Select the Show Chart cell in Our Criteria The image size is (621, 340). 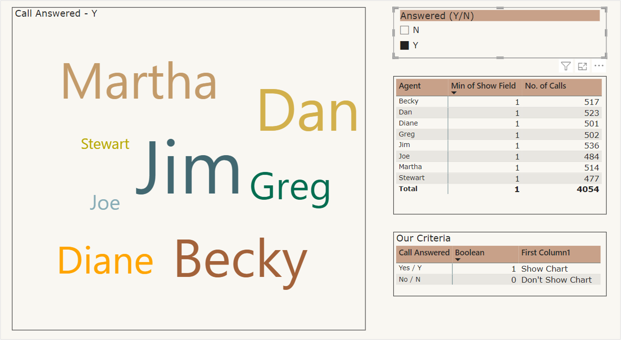coord(544,269)
